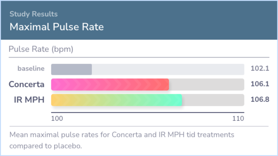Select the Study Results header label
The height and width of the screenshot is (156, 278).
(33, 14)
